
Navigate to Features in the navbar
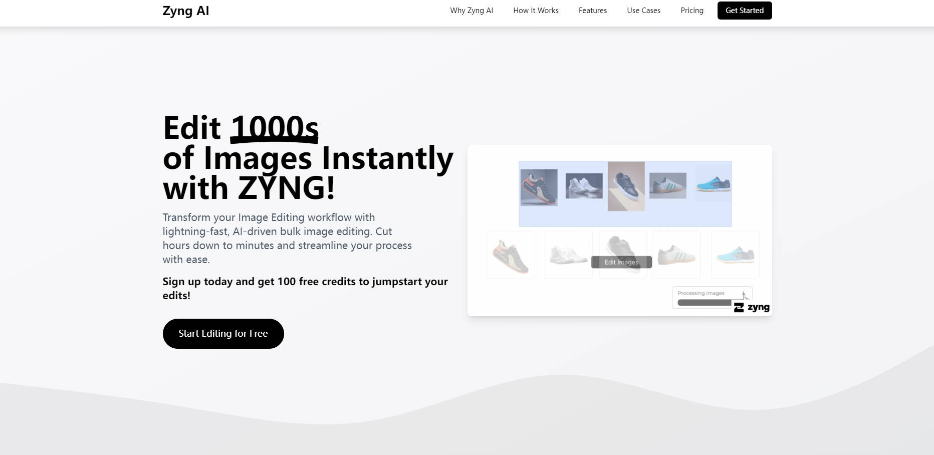click(592, 11)
